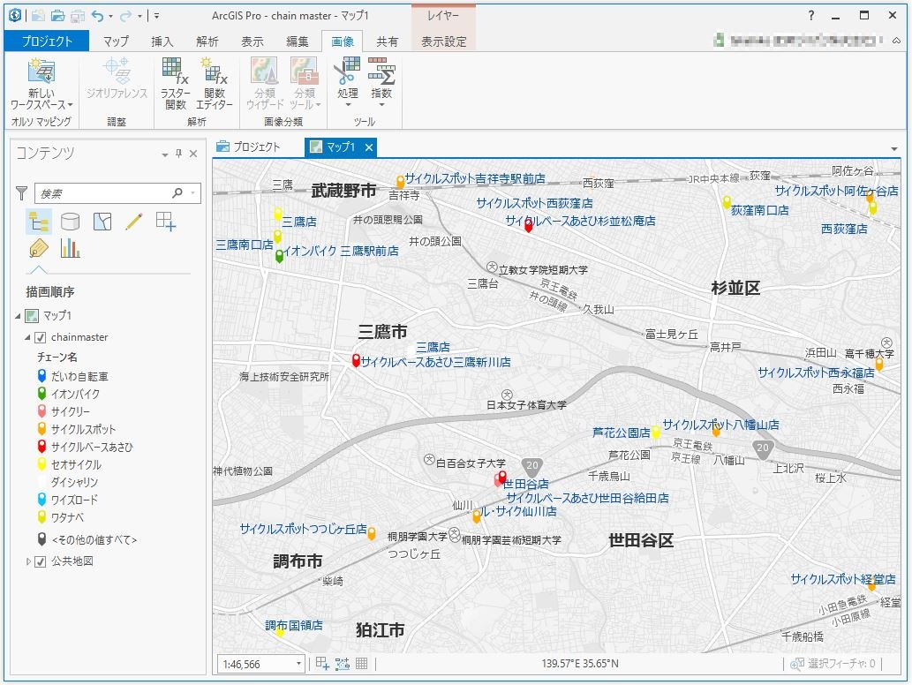Image resolution: width=912 pixels, height=685 pixels.
Task: Switch to the マップ ribbon tab
Action: (x=116, y=41)
